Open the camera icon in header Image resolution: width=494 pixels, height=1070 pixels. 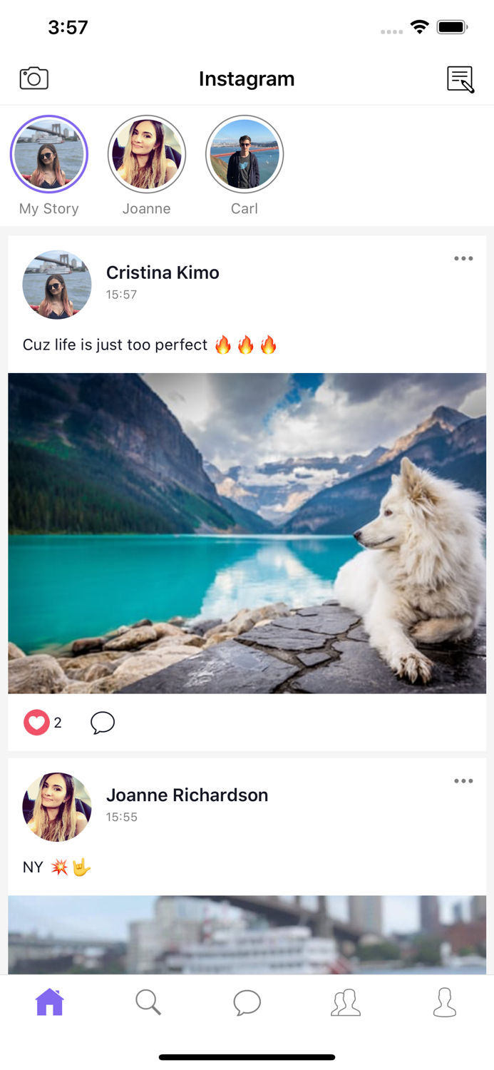34,78
